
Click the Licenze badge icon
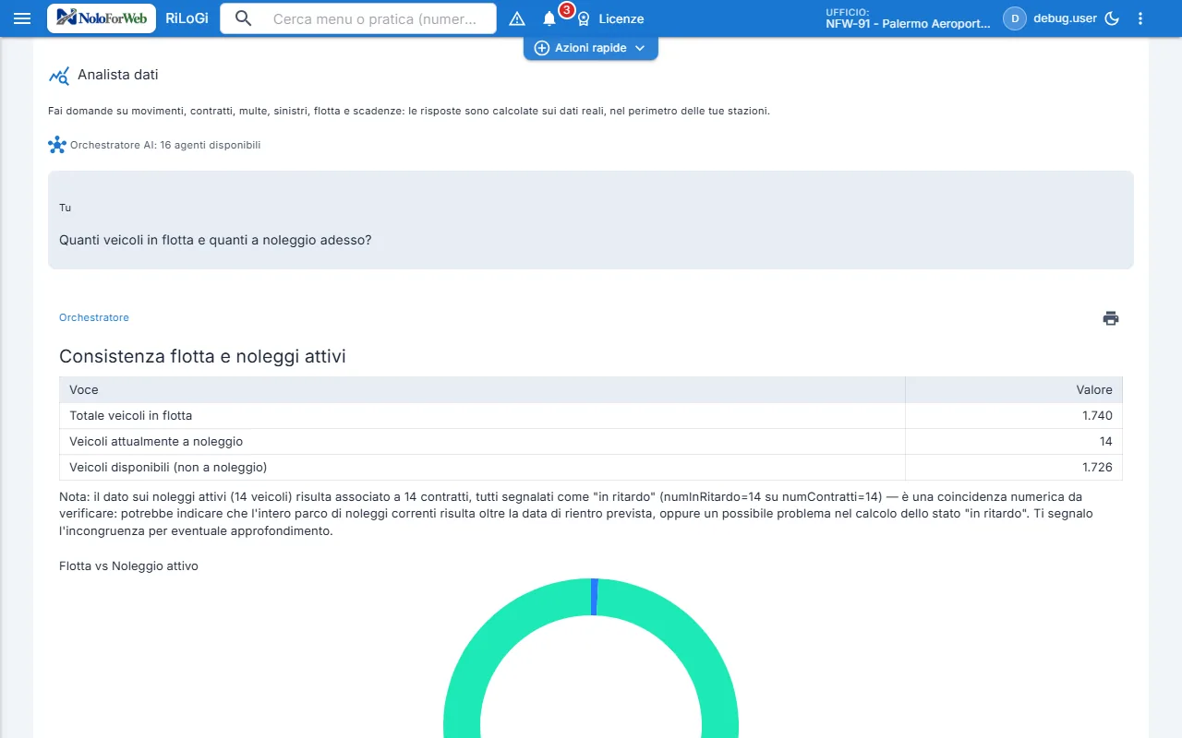point(584,18)
